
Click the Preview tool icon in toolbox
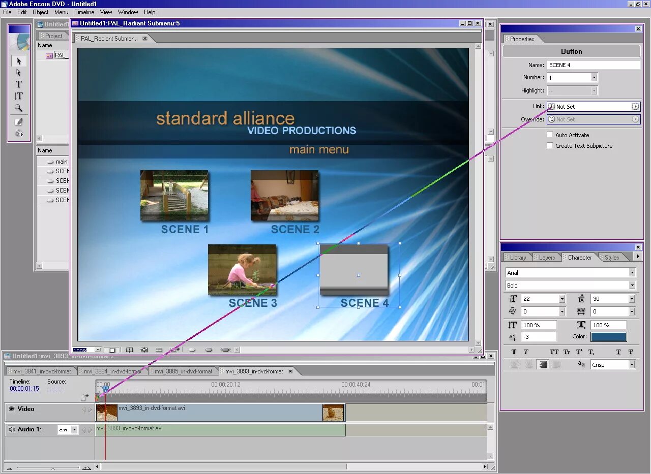tap(19, 133)
